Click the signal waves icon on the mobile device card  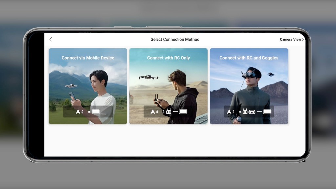[x=82, y=111]
